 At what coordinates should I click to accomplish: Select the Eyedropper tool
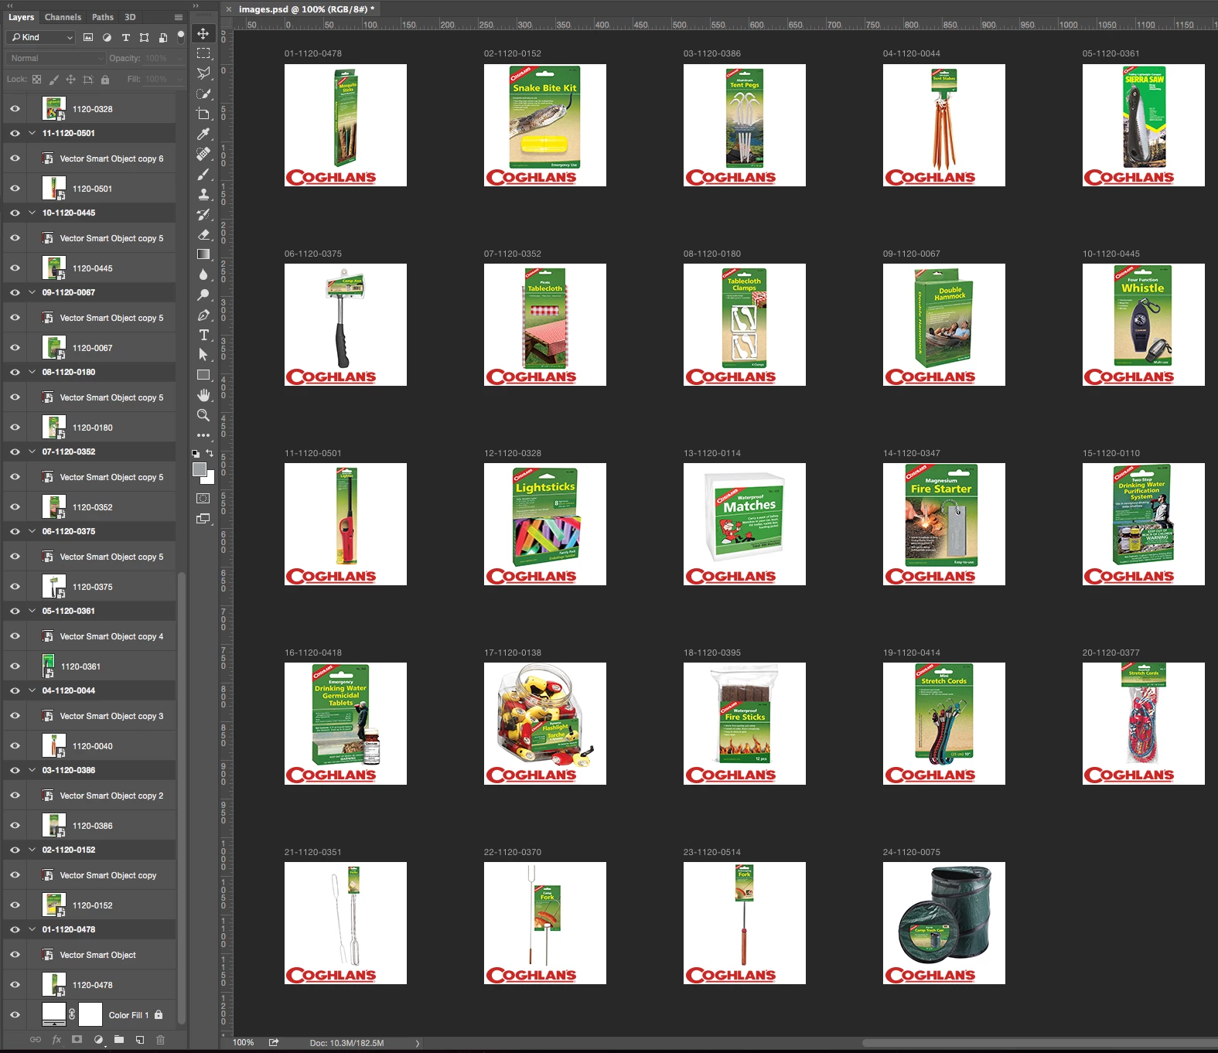203,134
